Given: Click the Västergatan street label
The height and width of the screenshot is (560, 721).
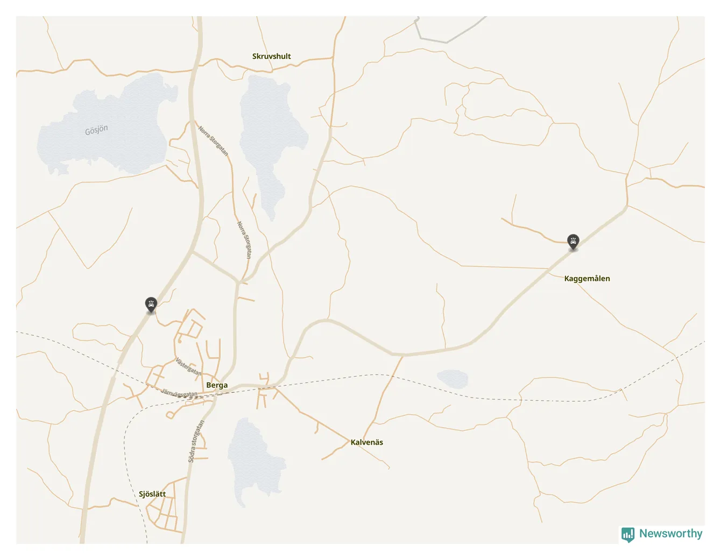Looking at the screenshot, I should pos(188,367).
